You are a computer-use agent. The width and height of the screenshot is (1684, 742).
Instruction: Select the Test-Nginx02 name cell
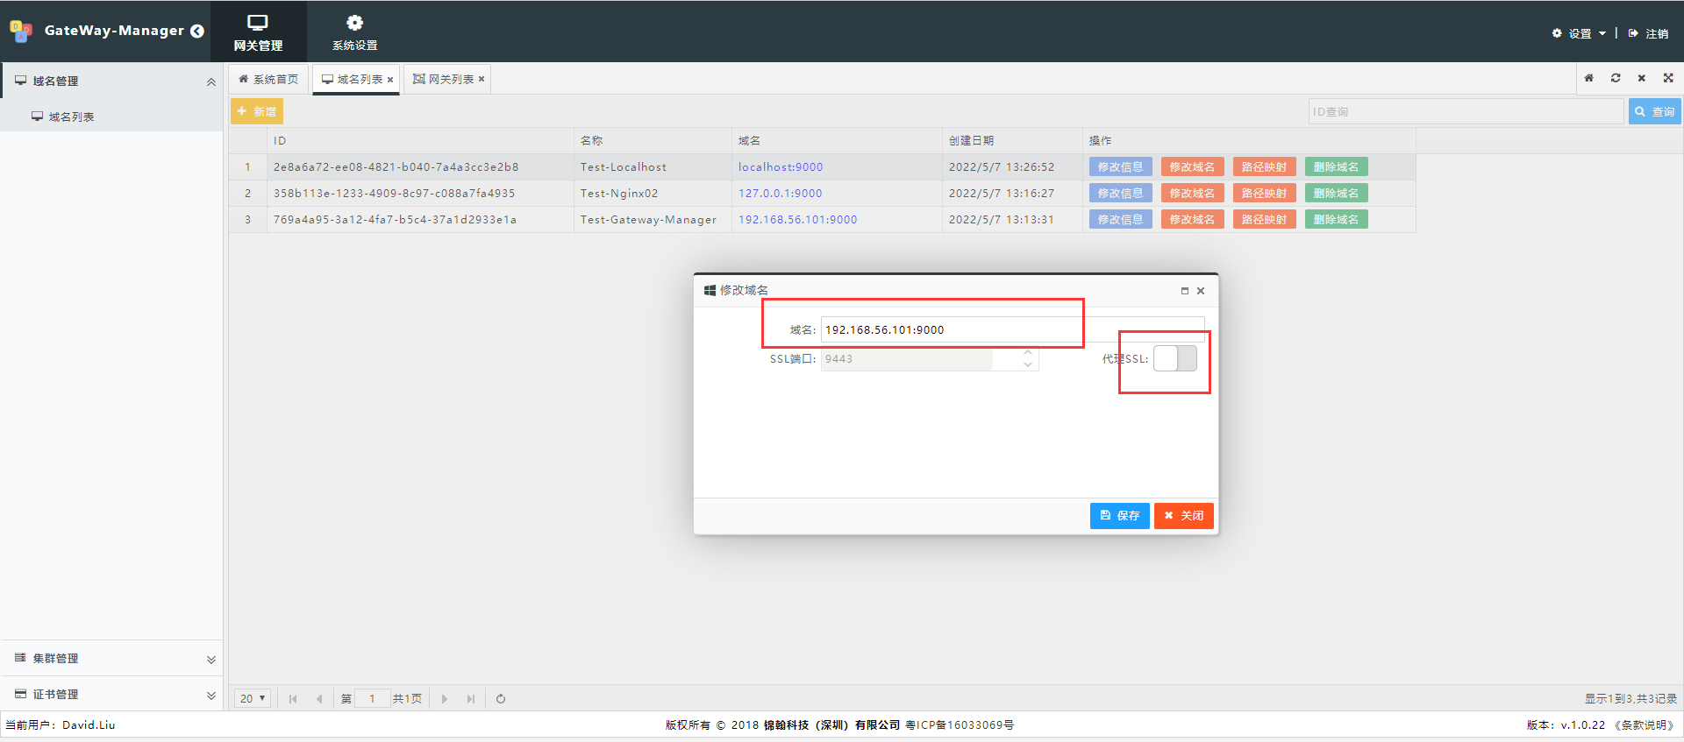(653, 194)
